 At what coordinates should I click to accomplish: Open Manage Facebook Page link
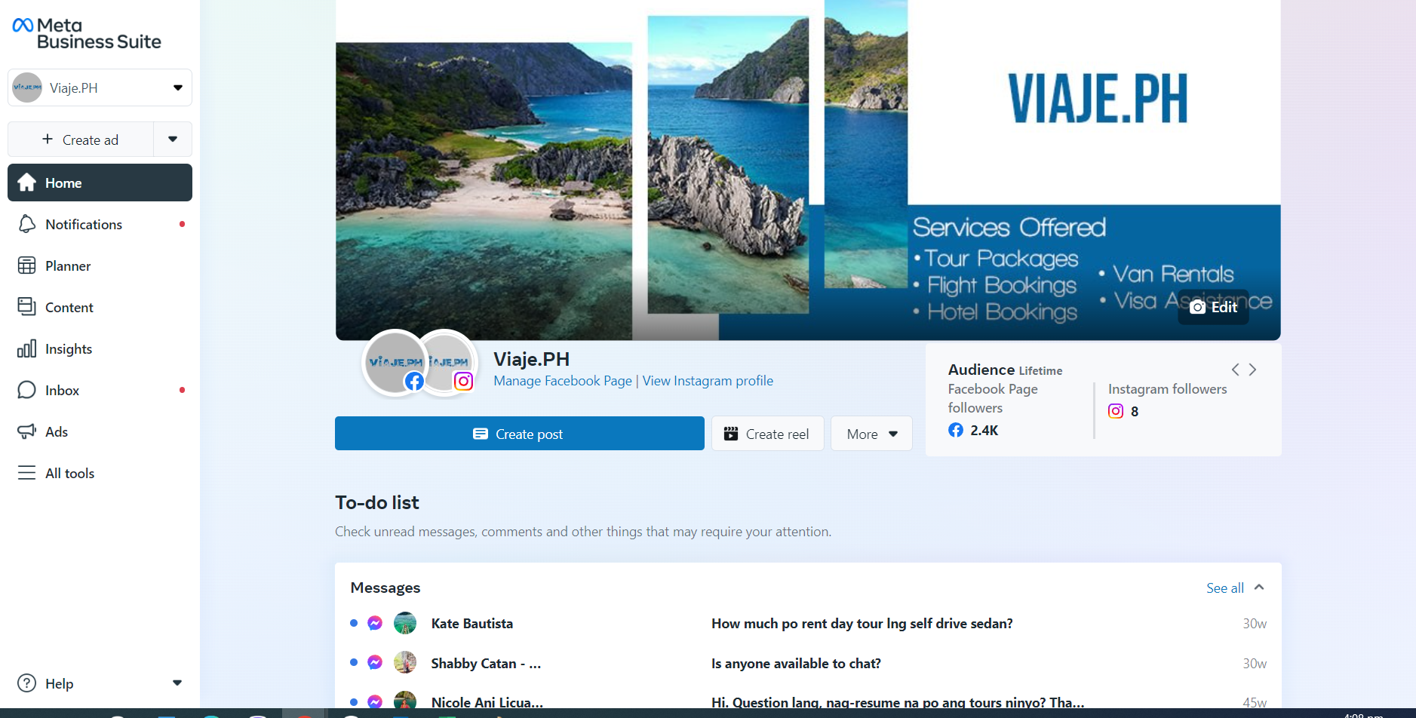tap(563, 381)
